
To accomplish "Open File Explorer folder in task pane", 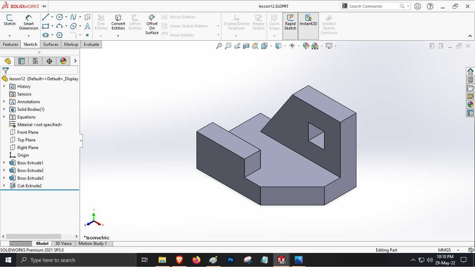I will [x=470, y=88].
